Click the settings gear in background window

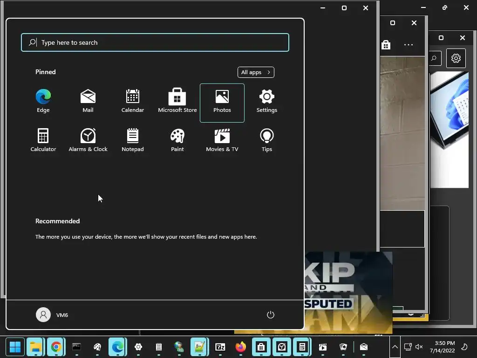click(x=456, y=58)
